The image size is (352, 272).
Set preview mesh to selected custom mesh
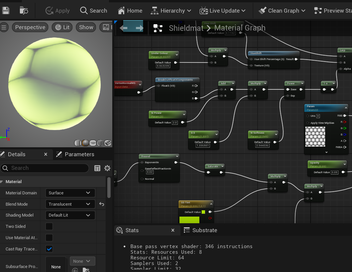pos(108,143)
